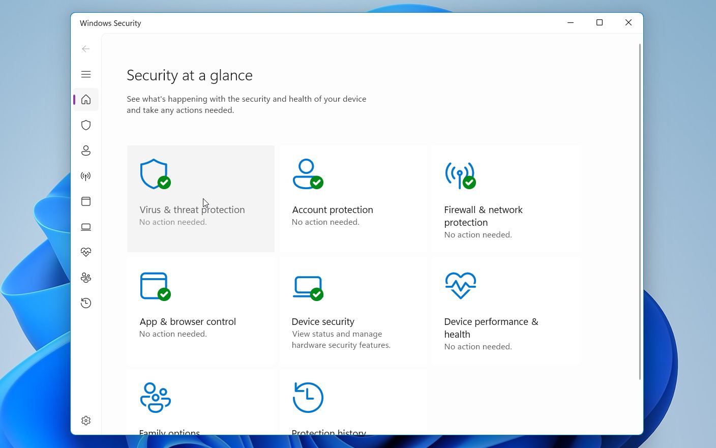Screen dimensions: 716x448
Task: Click the large shield icon on Virus & threat tile
Action: (x=155, y=174)
